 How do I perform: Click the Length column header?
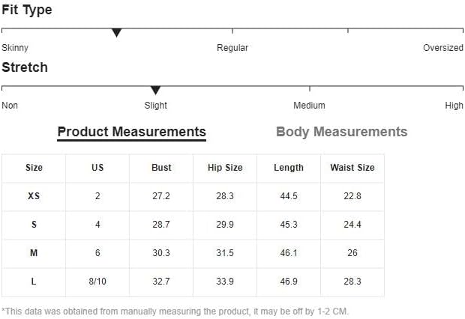click(x=289, y=168)
